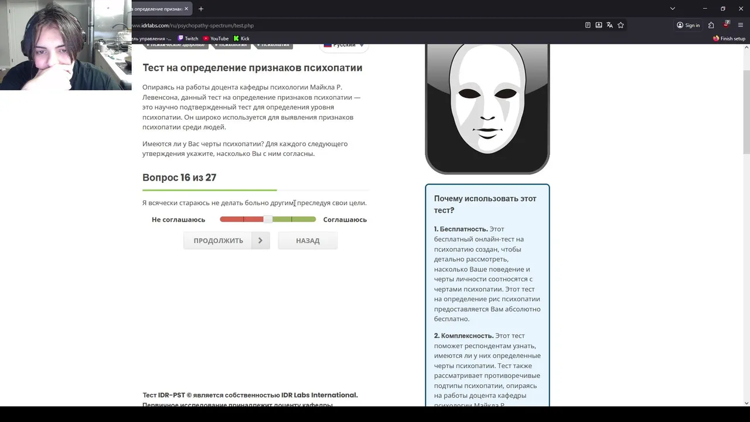Click the Не соглашаюсь label
The width and height of the screenshot is (750, 422).
[x=178, y=219]
